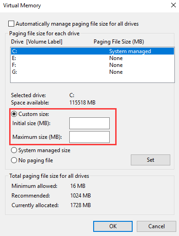Click the Currently allocated 1728 MB value
The height and width of the screenshot is (236, 179).
click(81, 205)
